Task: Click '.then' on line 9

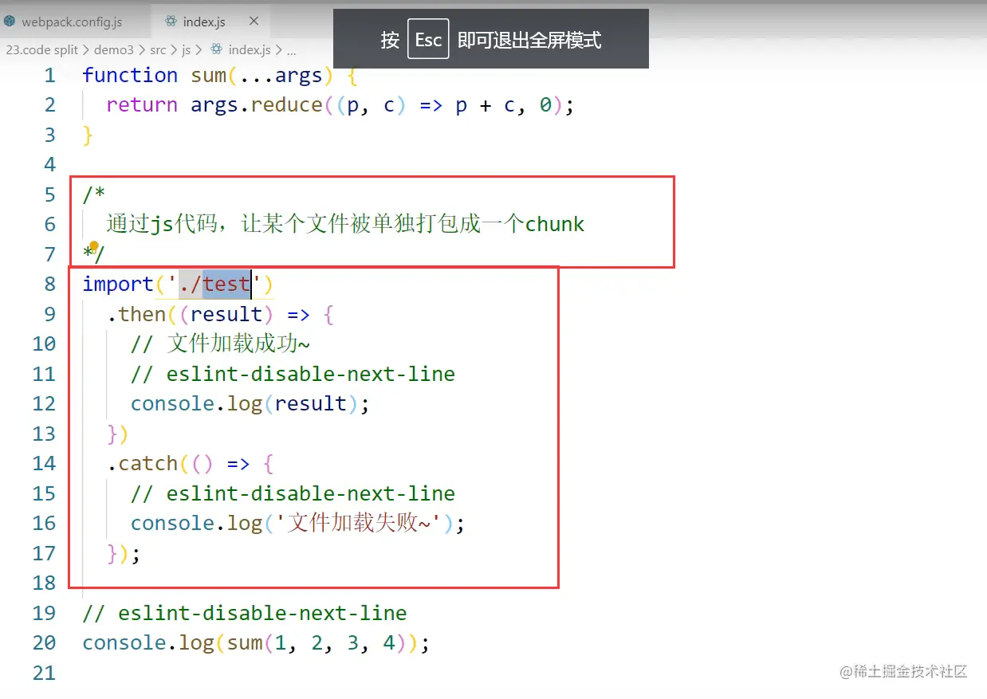Action: [x=136, y=314]
